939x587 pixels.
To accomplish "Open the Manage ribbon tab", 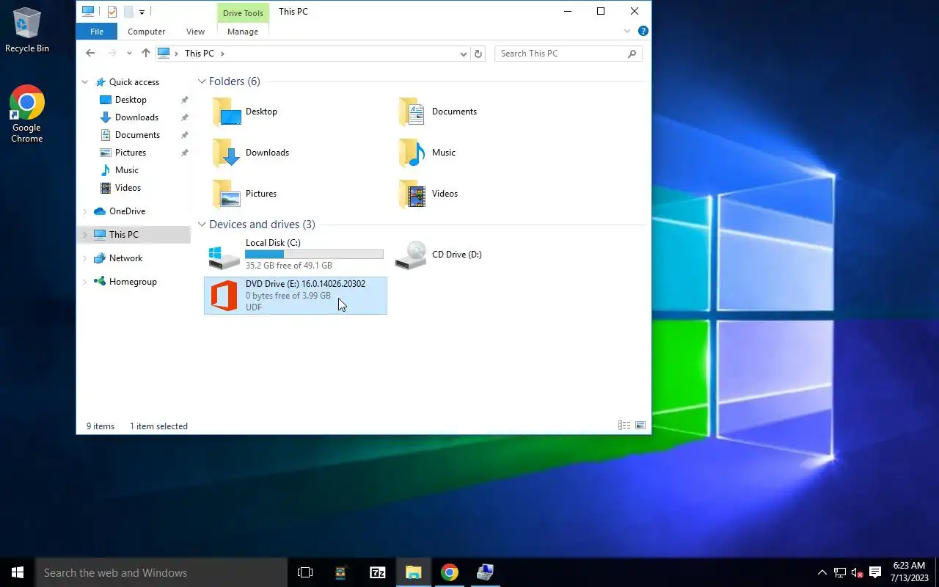I will (x=243, y=32).
